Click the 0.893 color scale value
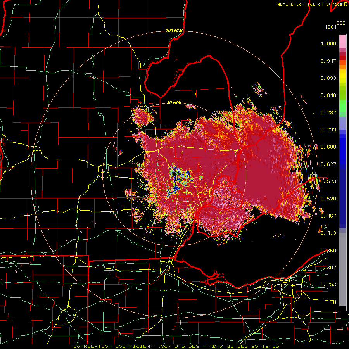Image resolution: width=349 pixels, height=349 pixels. 328,78
